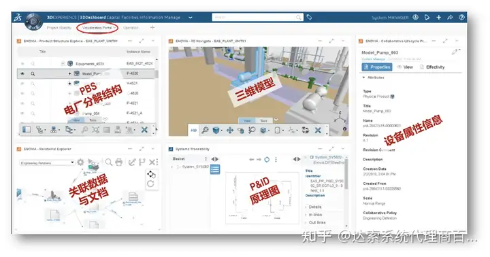The width and height of the screenshot is (490, 257).
Task: Open Engineering Relations dropdown
Action: [47, 162]
